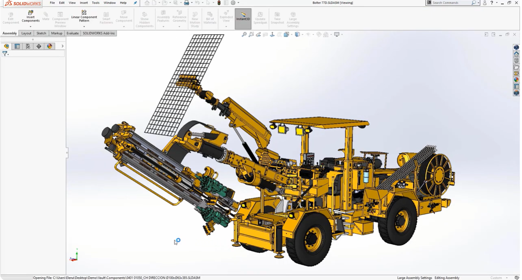Click the user login icon
The width and height of the screenshot is (522, 280).
pos(485,3)
